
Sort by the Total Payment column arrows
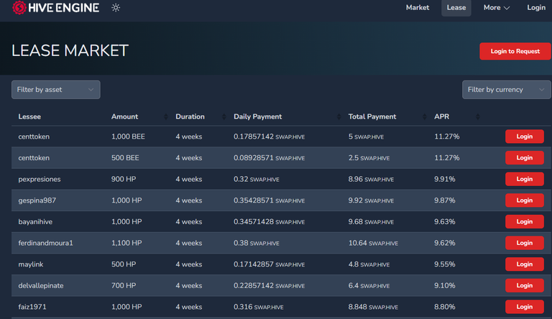tap(424, 117)
